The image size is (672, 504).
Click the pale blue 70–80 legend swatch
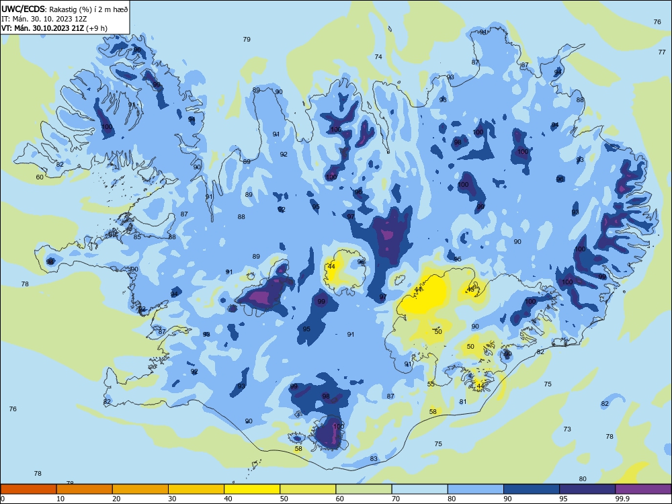[x=419, y=489]
